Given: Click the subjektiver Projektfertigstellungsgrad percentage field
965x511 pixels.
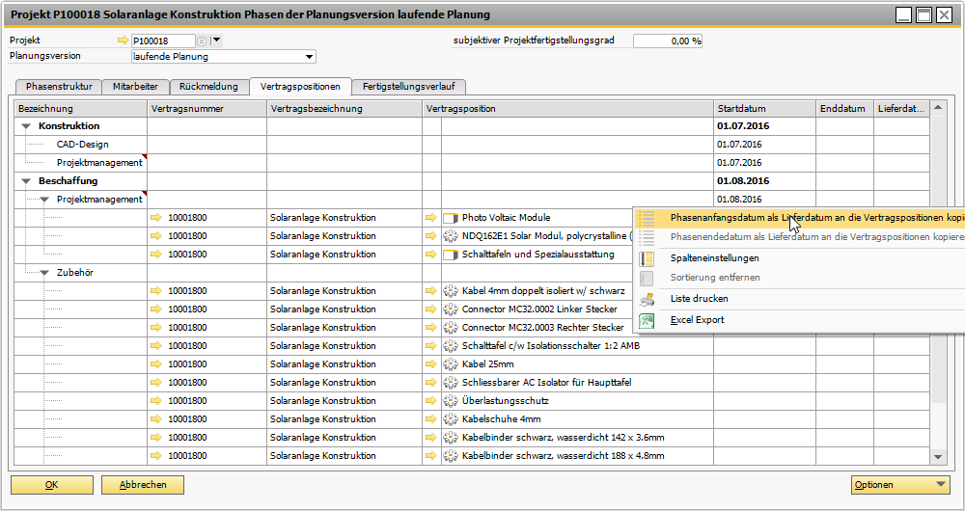Looking at the screenshot, I should click(x=668, y=40).
